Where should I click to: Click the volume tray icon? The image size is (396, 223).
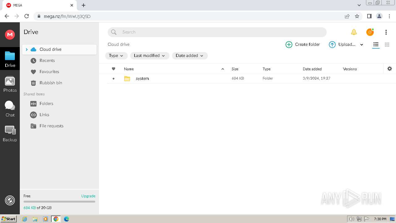351,219
